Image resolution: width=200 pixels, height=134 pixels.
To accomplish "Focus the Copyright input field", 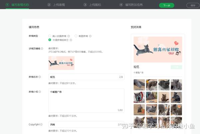I will [86, 124].
